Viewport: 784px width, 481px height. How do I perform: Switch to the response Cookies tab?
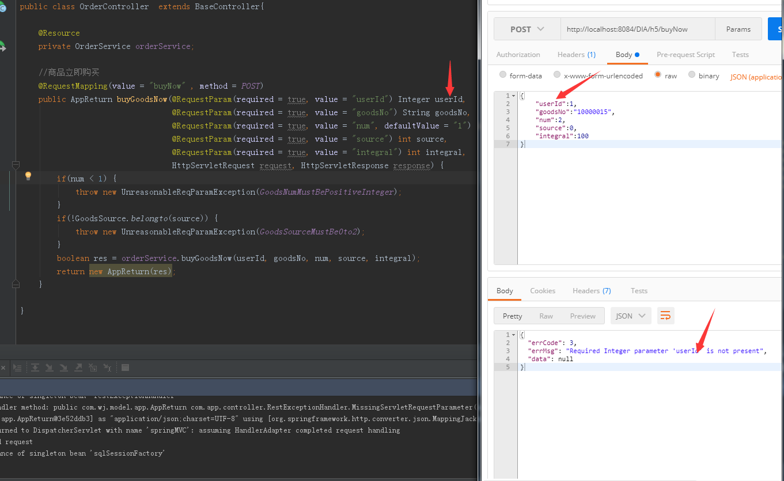click(x=543, y=291)
